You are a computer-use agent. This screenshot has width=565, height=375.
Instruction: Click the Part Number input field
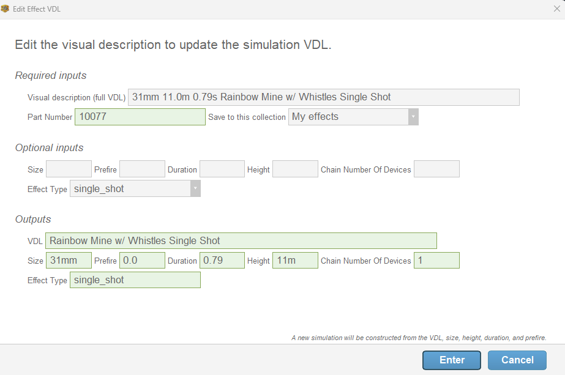[140, 117]
